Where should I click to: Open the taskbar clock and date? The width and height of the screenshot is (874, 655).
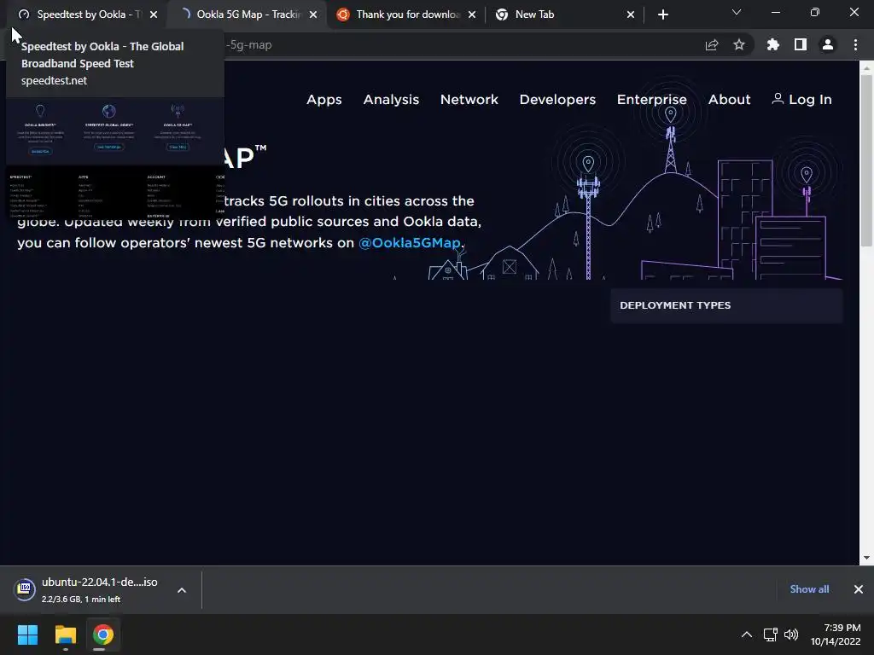[835, 635]
